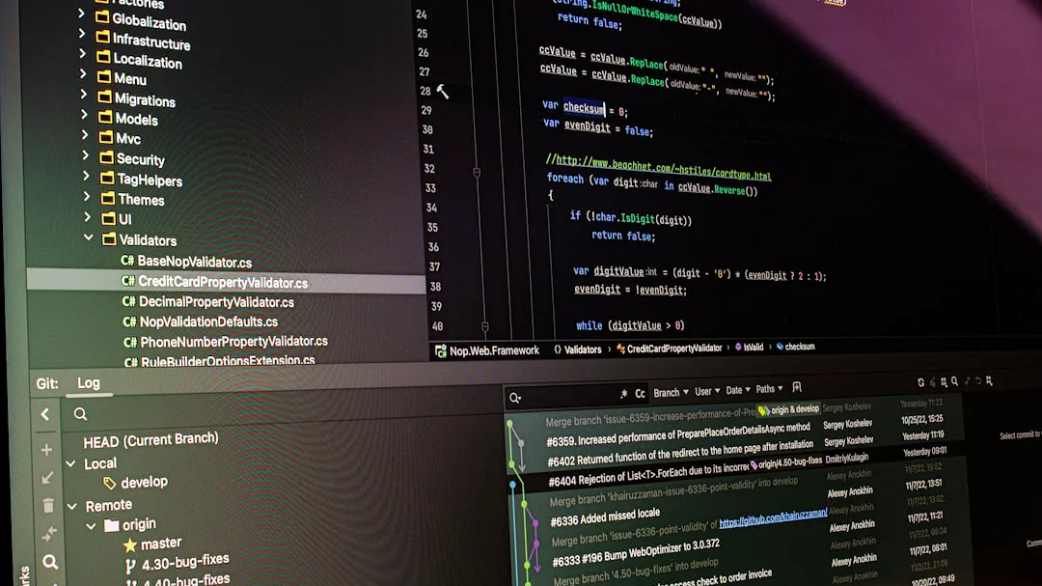Toggle regex matching in the Git log search
This screenshot has width=1042, height=586.
click(x=622, y=393)
